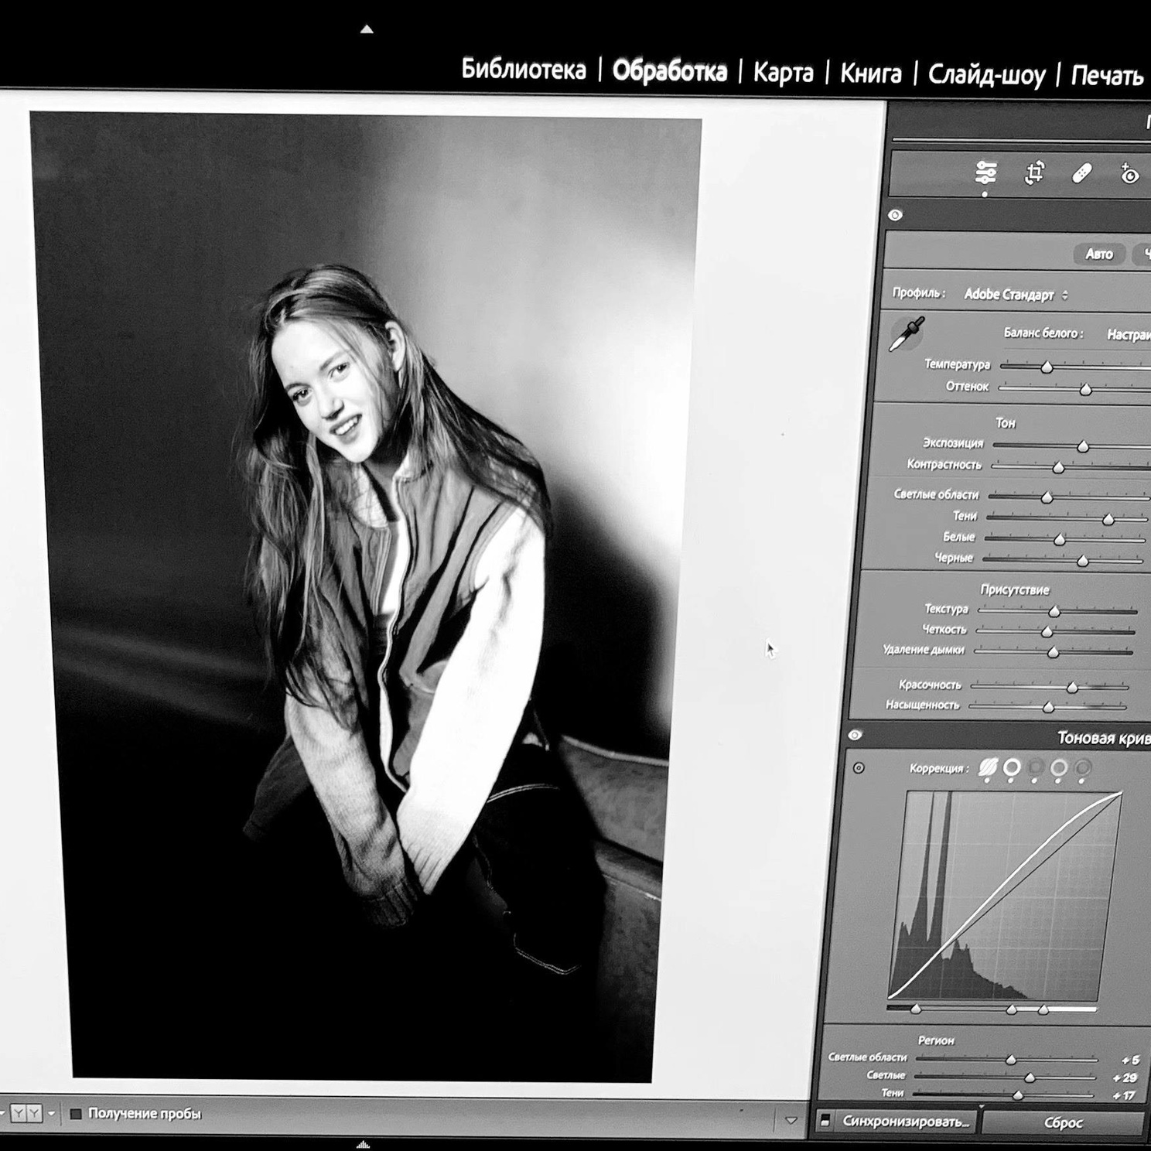Screen dimensions: 1151x1151
Task: Select the parametric curve correction icon
Action: coord(988,767)
